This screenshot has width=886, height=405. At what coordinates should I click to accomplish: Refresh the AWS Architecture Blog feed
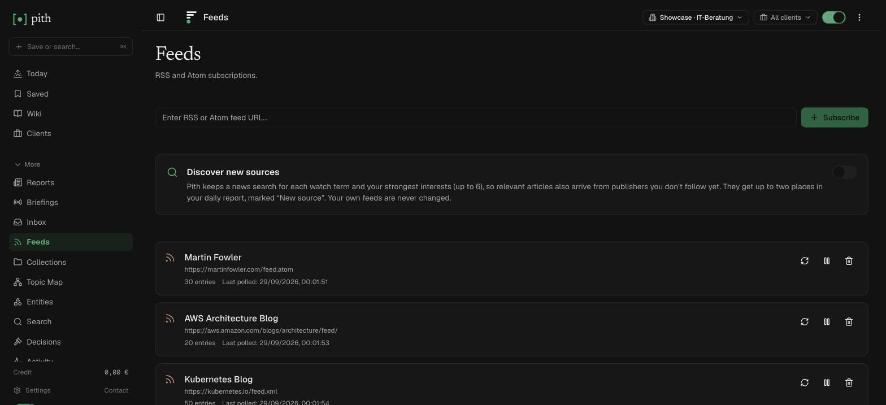pyautogui.click(x=805, y=322)
